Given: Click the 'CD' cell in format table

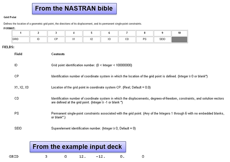Looking at the screenshot, I should pyautogui.click(x=127, y=39).
